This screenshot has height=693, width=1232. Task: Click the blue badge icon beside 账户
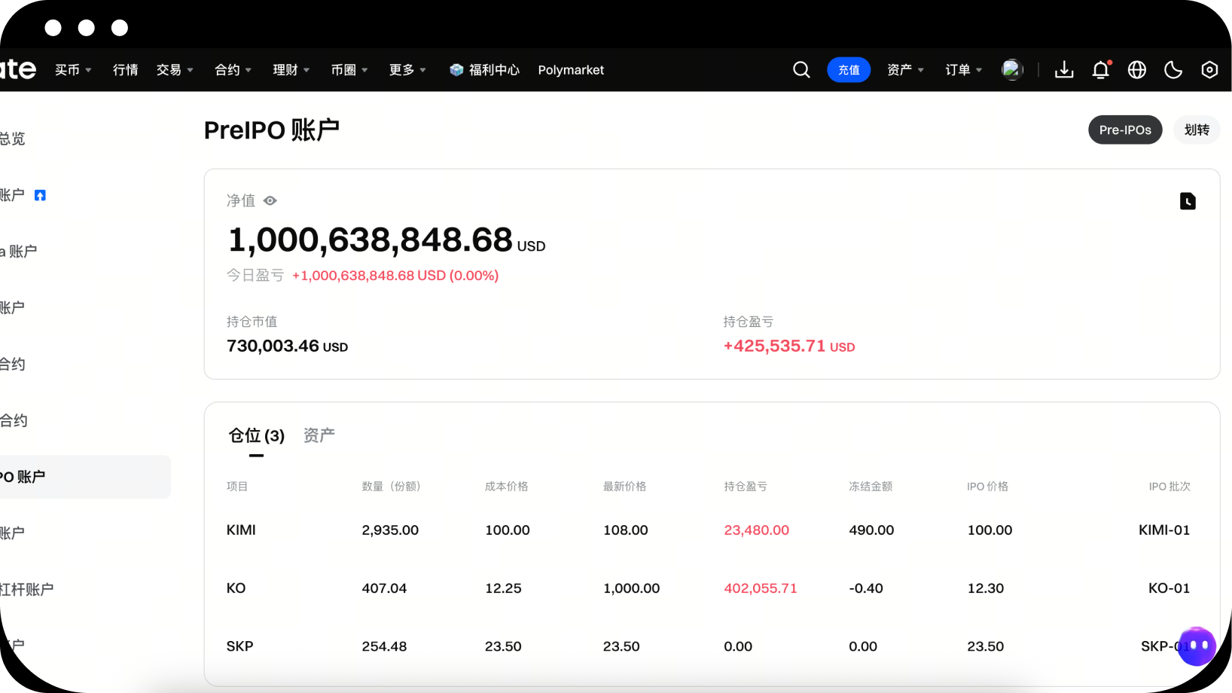pyautogui.click(x=41, y=196)
